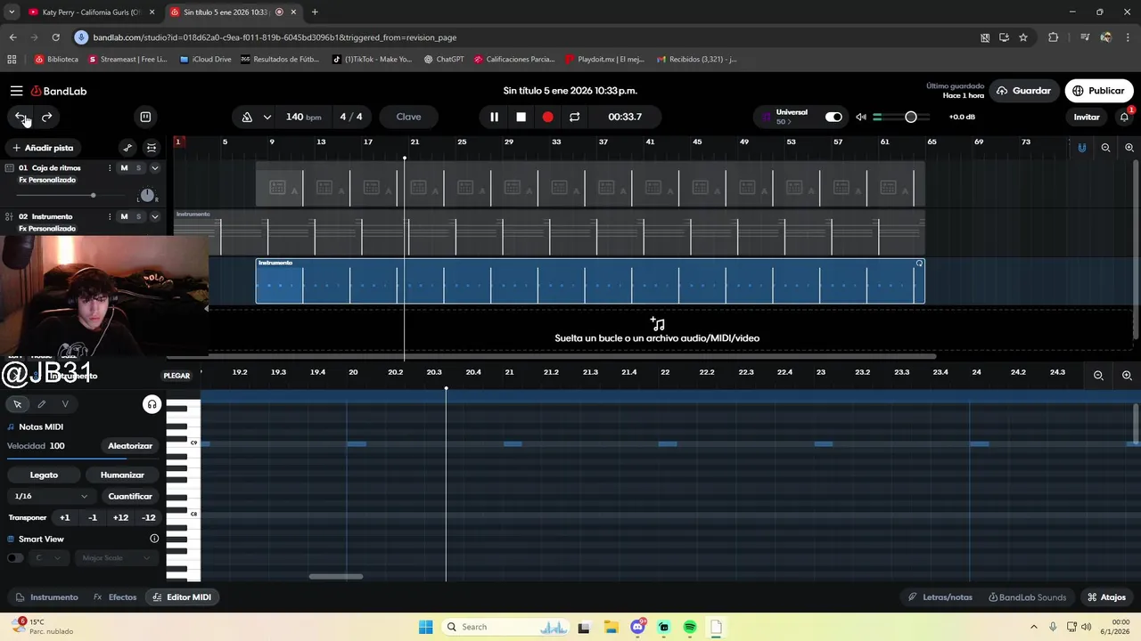This screenshot has width=1141, height=641.
Task: Open Fx Personalizado on Caja de ritmos
Action: coord(47,180)
